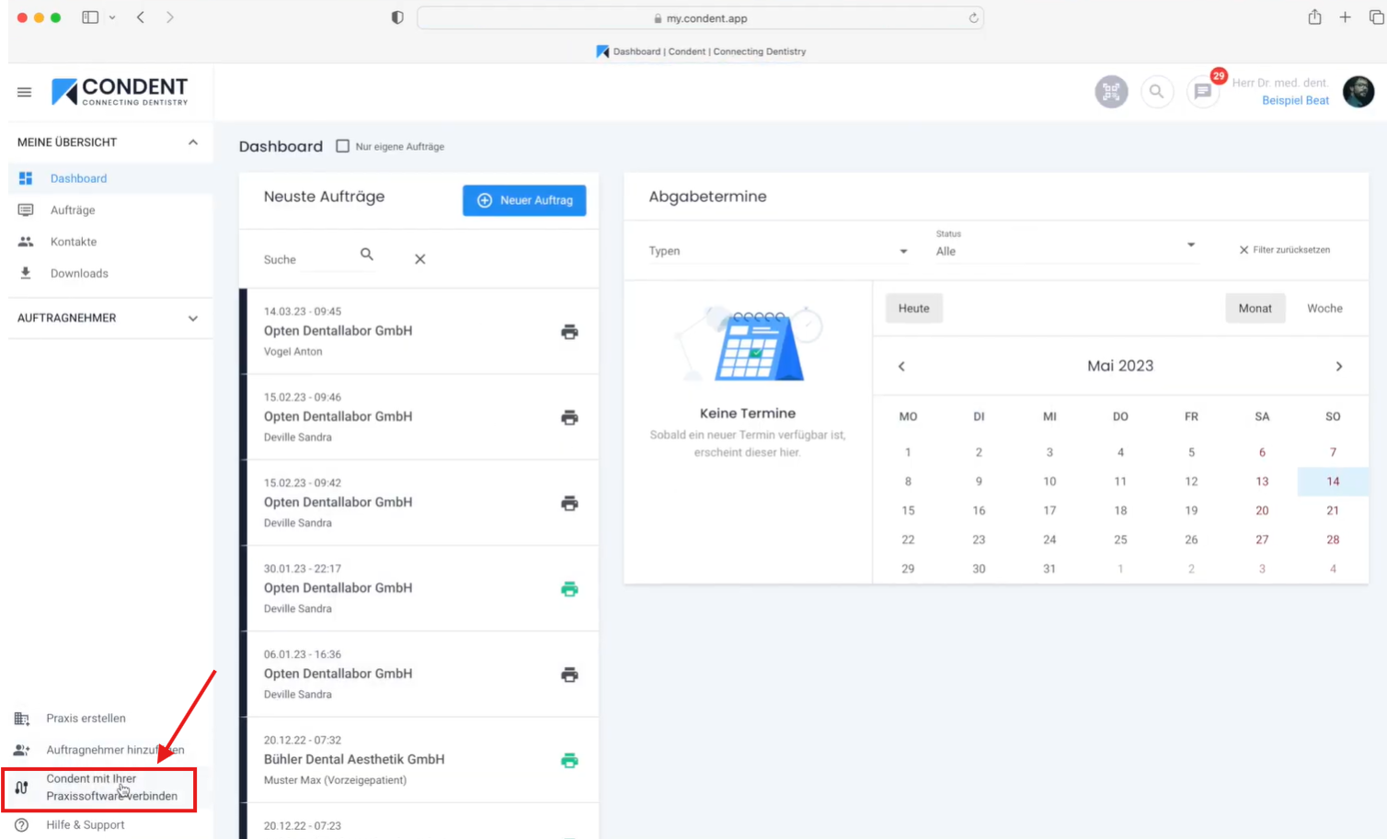Open the chat messages icon
Viewport: 1387px width, 839px height.
click(1202, 91)
